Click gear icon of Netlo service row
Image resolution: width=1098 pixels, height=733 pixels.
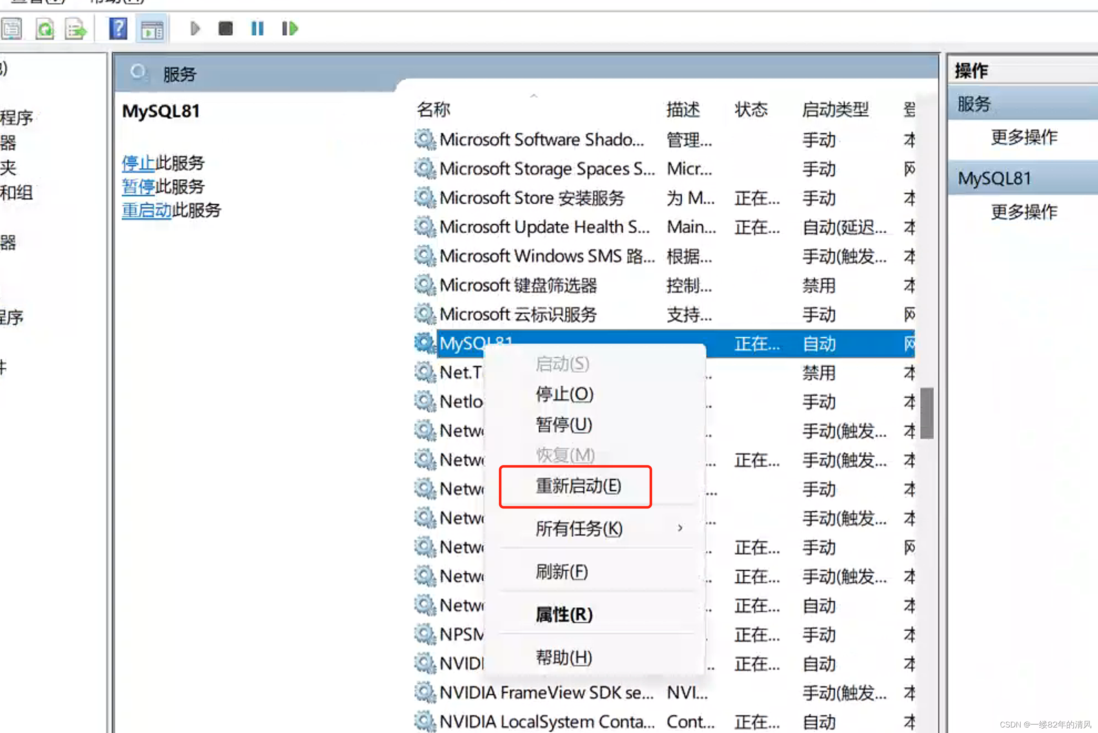click(x=425, y=402)
